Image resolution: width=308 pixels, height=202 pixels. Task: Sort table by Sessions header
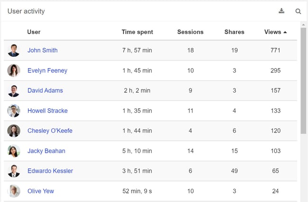190,32
